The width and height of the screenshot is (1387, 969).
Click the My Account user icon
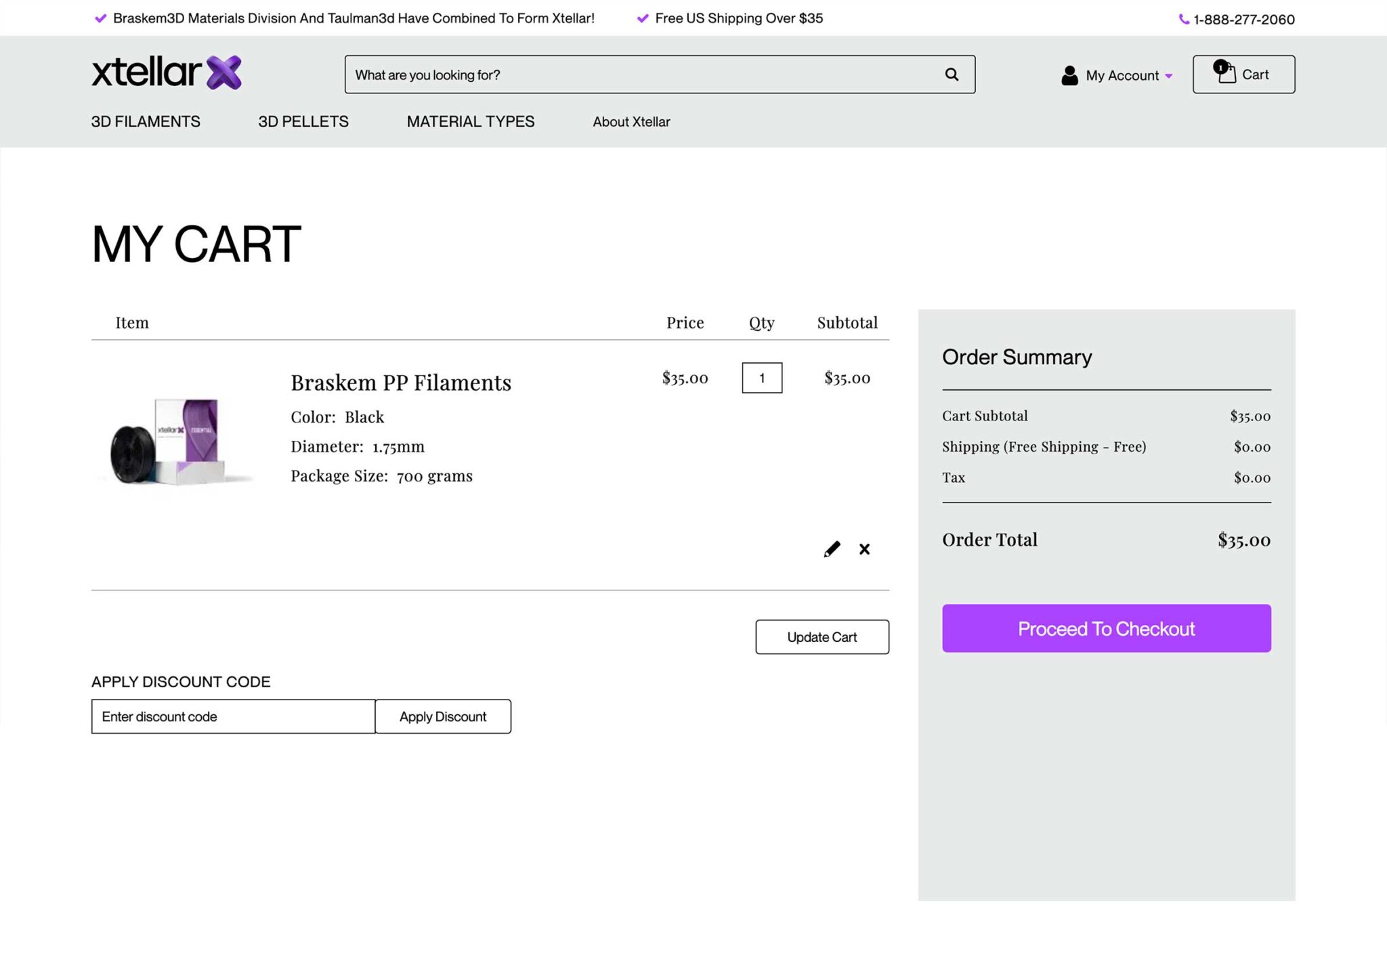coord(1069,75)
